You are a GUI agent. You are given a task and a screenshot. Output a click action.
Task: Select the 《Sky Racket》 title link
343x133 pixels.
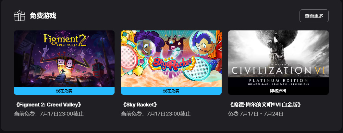139,105
